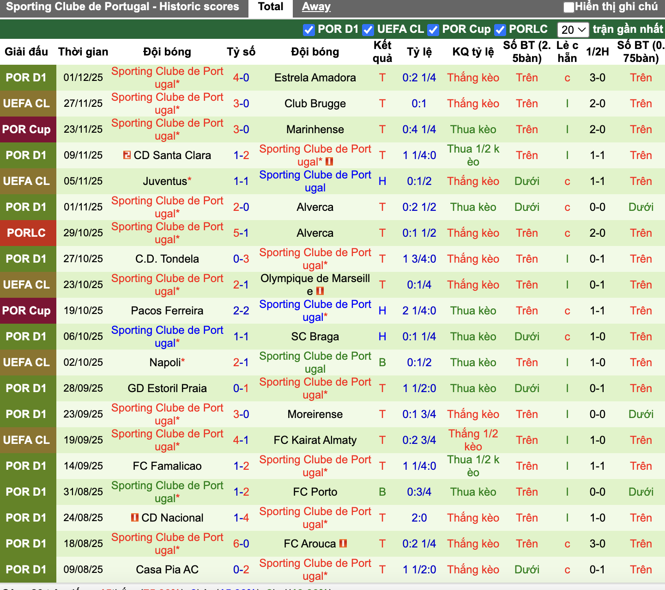Click the Pacos Ferreira team name
Screen dimensions: 665x590
tap(167, 311)
